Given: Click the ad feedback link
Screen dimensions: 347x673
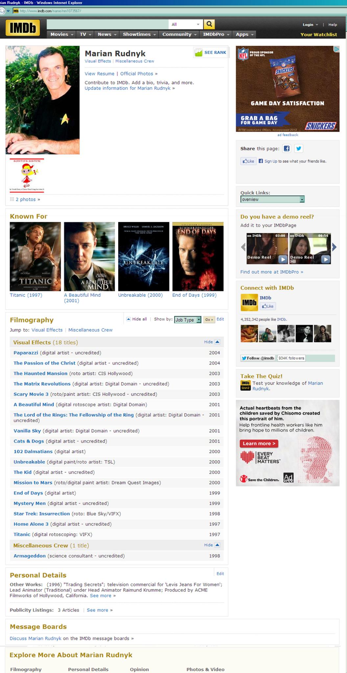Looking at the screenshot, I should click(x=288, y=135).
